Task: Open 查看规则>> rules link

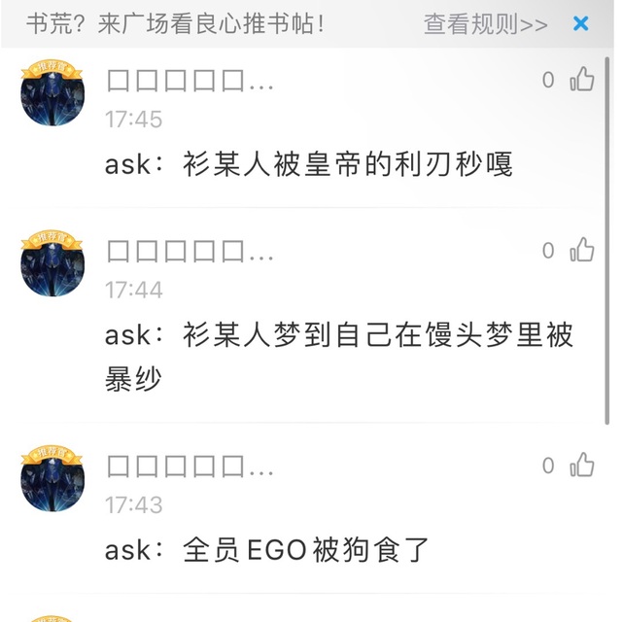Action: [485, 24]
